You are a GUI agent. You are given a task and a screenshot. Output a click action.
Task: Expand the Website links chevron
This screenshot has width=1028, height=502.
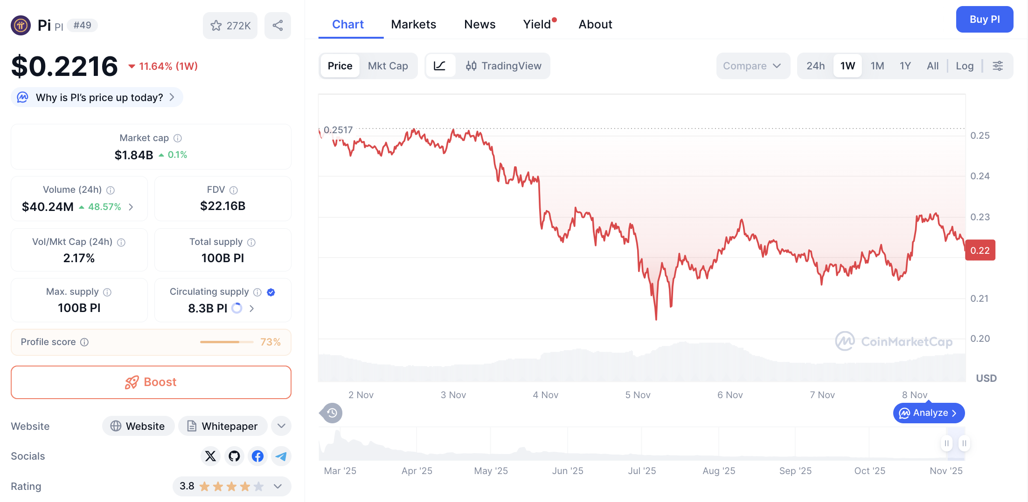point(281,426)
